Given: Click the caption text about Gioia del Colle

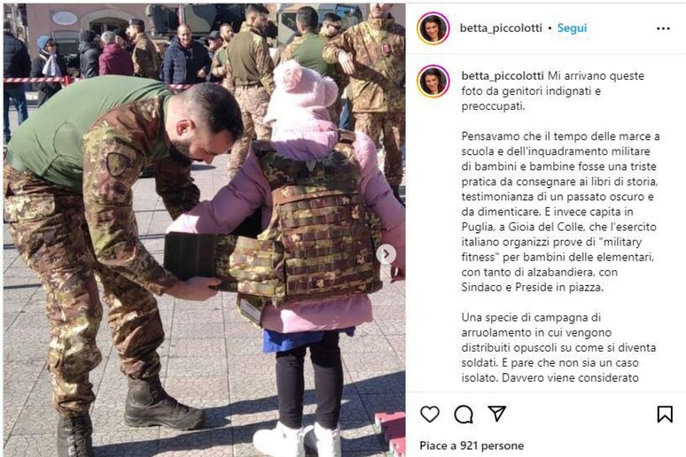Looking at the screenshot, I should pyautogui.click(x=560, y=212).
